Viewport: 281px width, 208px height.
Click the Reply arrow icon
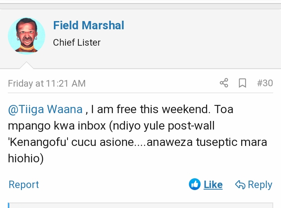pyautogui.click(x=240, y=185)
